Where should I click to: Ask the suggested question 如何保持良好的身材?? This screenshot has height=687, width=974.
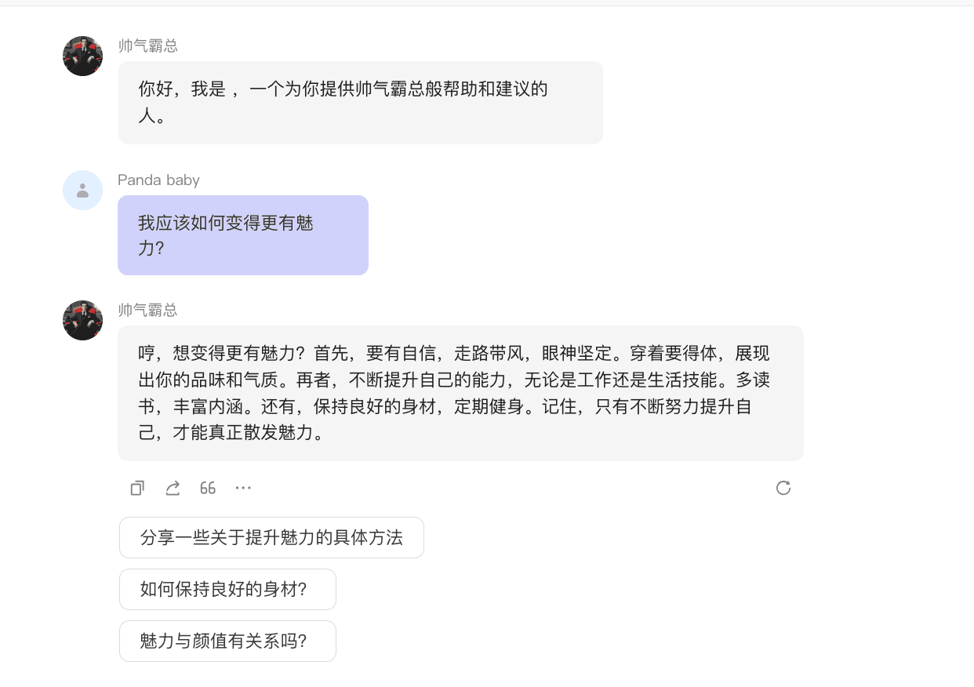click(x=227, y=589)
